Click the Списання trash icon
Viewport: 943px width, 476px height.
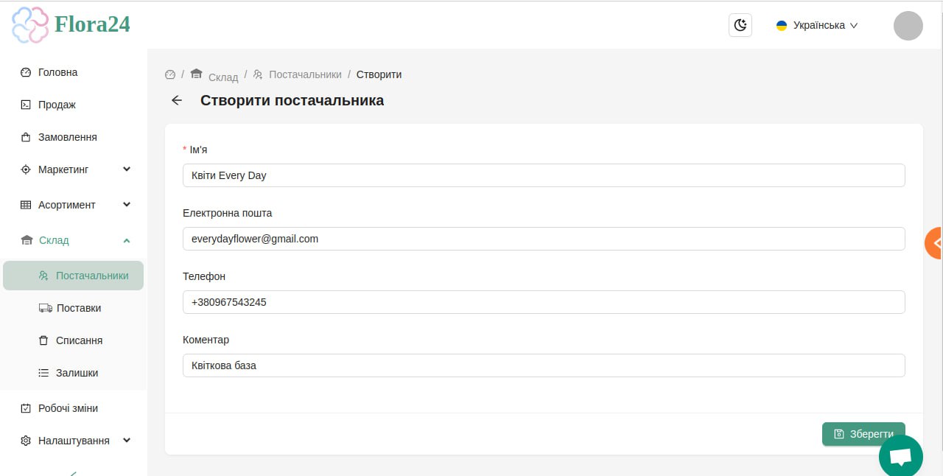(x=43, y=340)
